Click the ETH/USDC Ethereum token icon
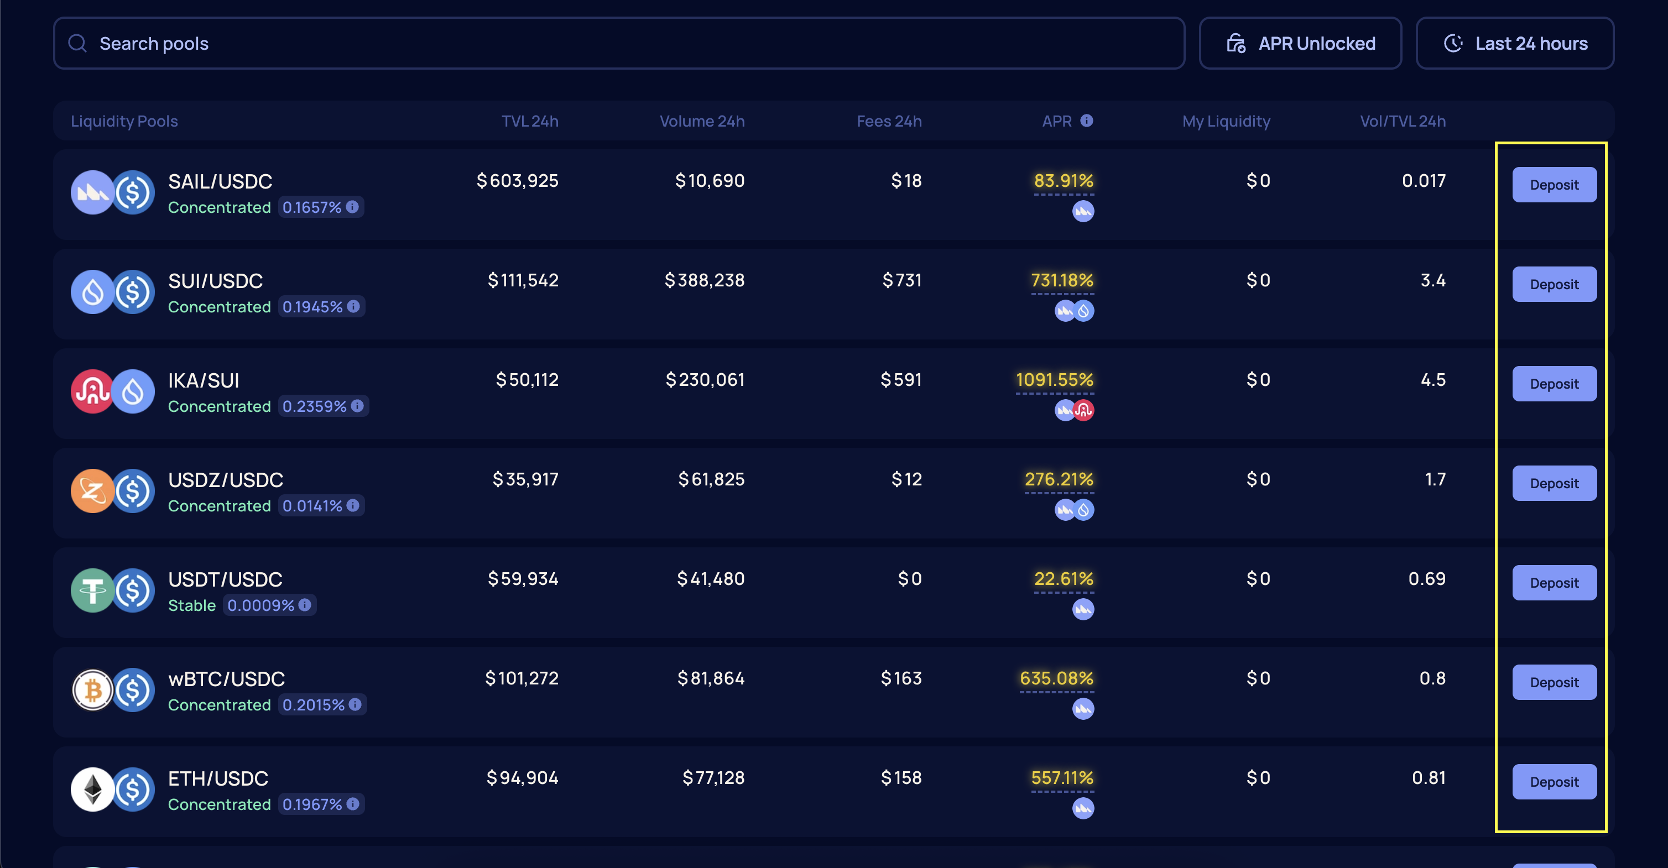 point(92,789)
